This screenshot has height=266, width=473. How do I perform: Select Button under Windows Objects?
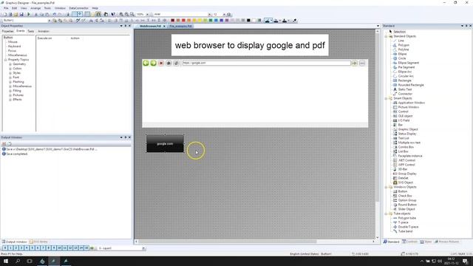402,191
